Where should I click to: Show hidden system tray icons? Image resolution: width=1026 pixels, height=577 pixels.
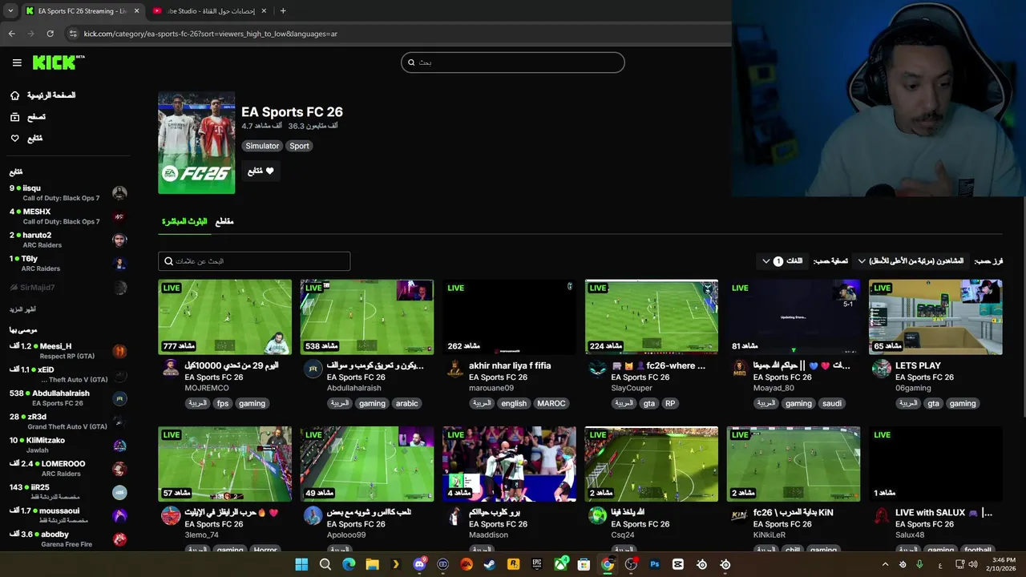click(885, 564)
